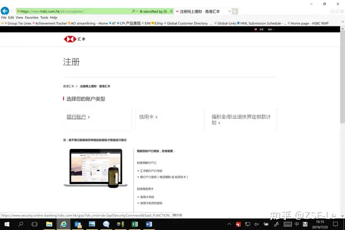Expand the favorites bar overflow chevron
Image resolution: width=345 pixels, height=230 pixels.
[342, 22]
